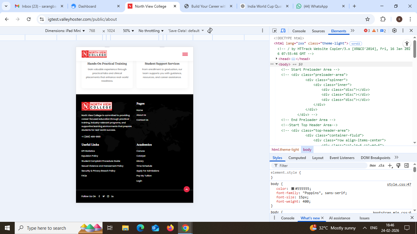
Task: Open the footer Facebook icon
Action: click(99, 196)
